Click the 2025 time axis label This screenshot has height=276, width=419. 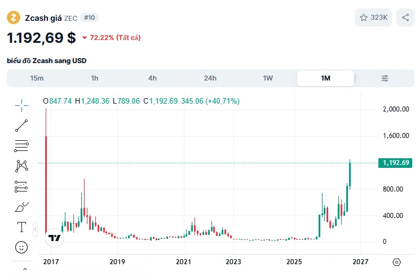pyautogui.click(x=294, y=261)
